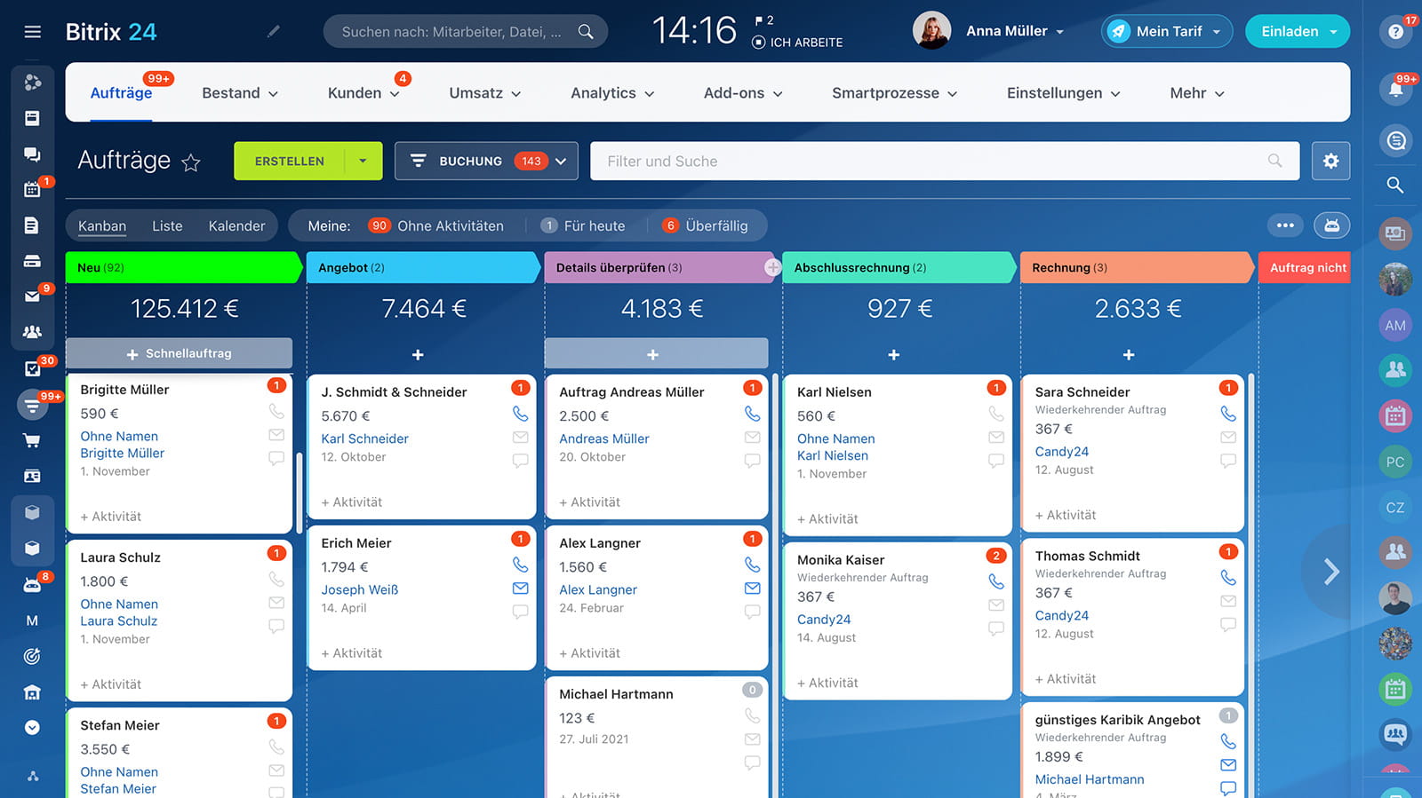Click the Schnellauftrag button
The width and height of the screenshot is (1422, 798).
[179, 353]
